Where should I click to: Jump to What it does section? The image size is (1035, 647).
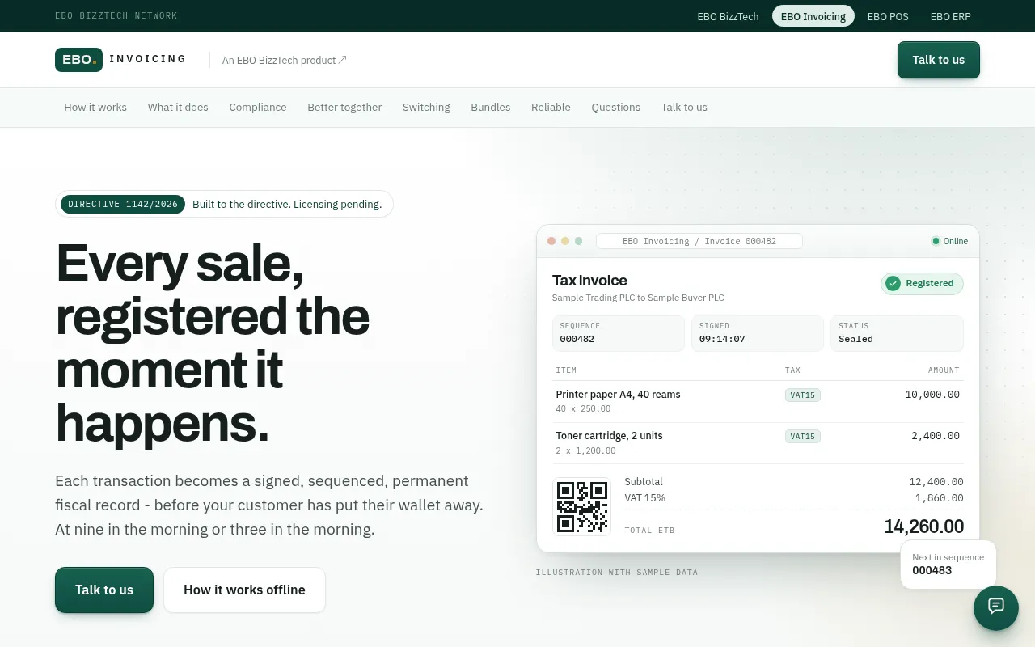(178, 108)
